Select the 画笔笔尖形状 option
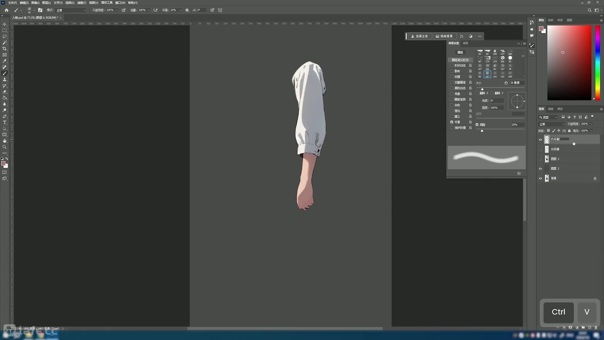Image resolution: width=604 pixels, height=340 pixels. [x=460, y=60]
